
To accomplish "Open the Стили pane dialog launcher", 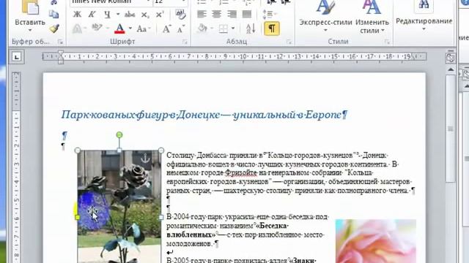I will [387, 42].
